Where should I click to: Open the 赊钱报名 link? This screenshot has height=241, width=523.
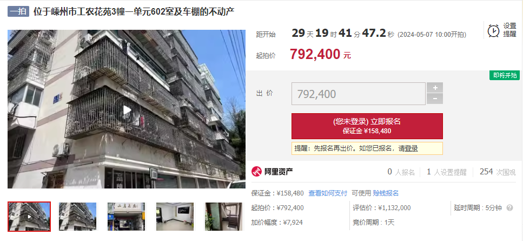click(386, 193)
